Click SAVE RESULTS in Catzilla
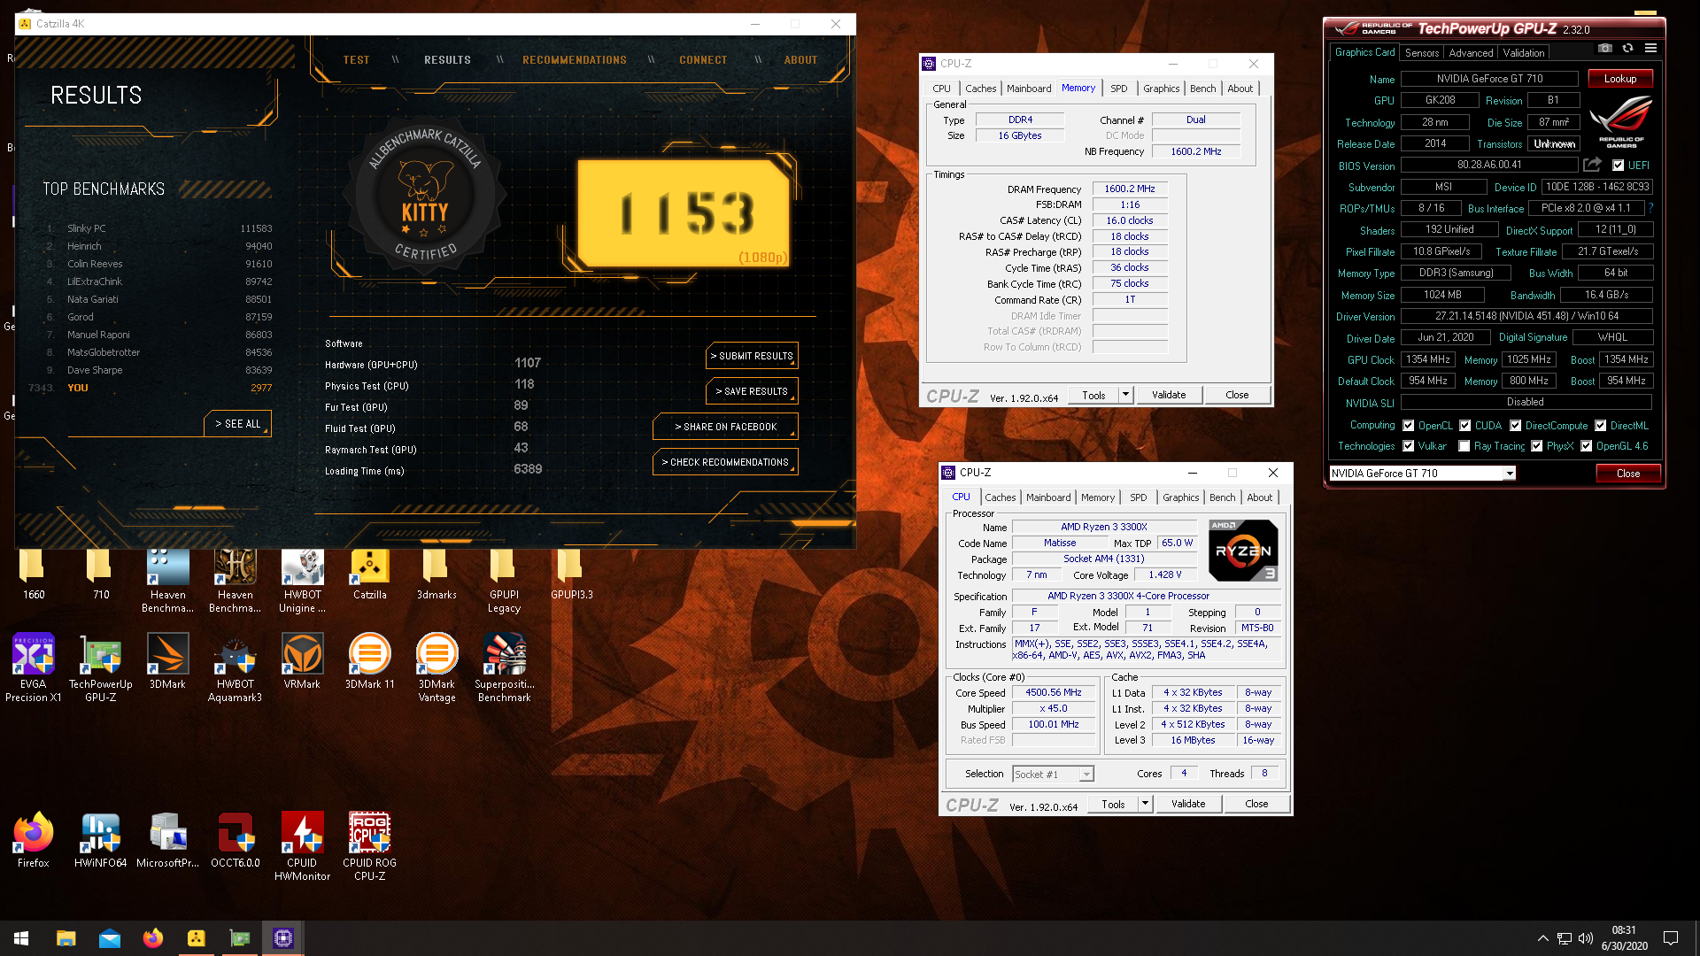Viewport: 1700px width, 956px height. 752,391
